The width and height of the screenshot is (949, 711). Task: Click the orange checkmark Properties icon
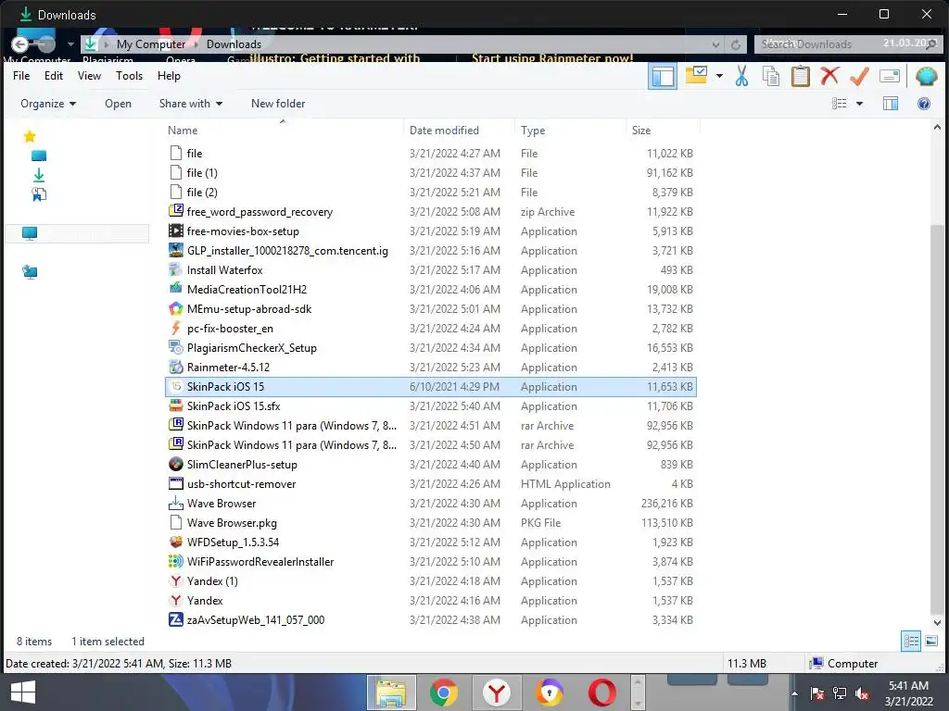(859, 76)
